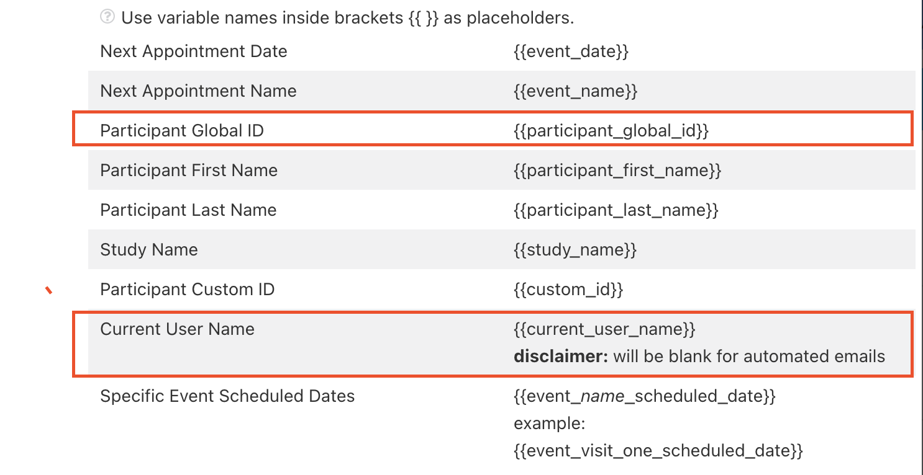The width and height of the screenshot is (923, 475).
Task: Select the Current User Name label
Action: pyautogui.click(x=177, y=329)
